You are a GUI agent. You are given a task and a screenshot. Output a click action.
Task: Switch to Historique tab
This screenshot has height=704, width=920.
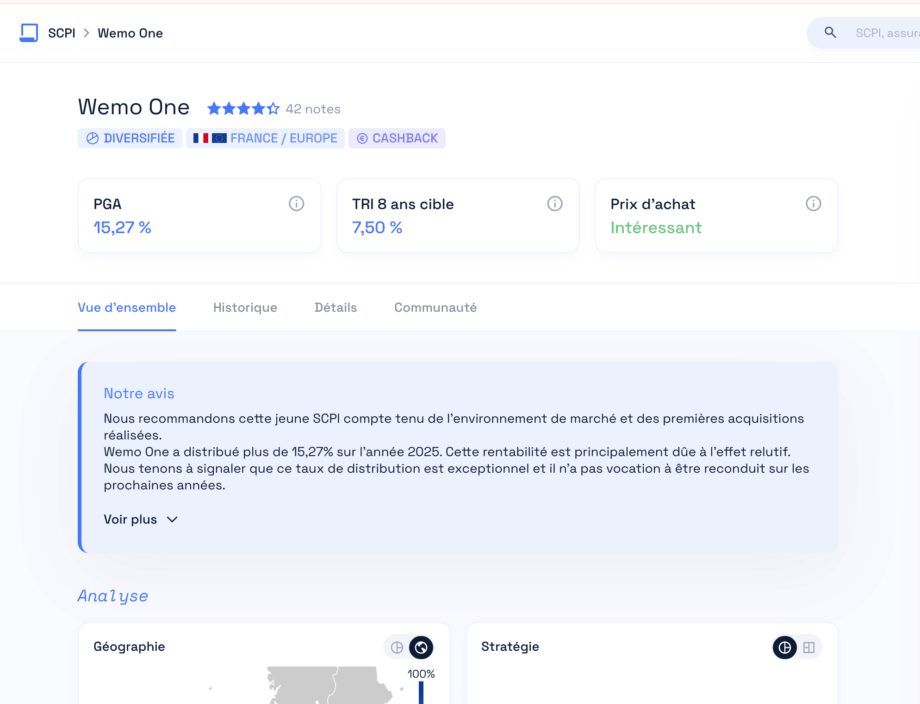pyautogui.click(x=245, y=308)
